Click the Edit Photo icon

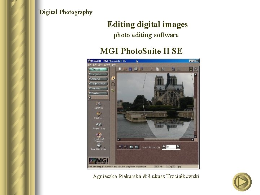[99, 114]
